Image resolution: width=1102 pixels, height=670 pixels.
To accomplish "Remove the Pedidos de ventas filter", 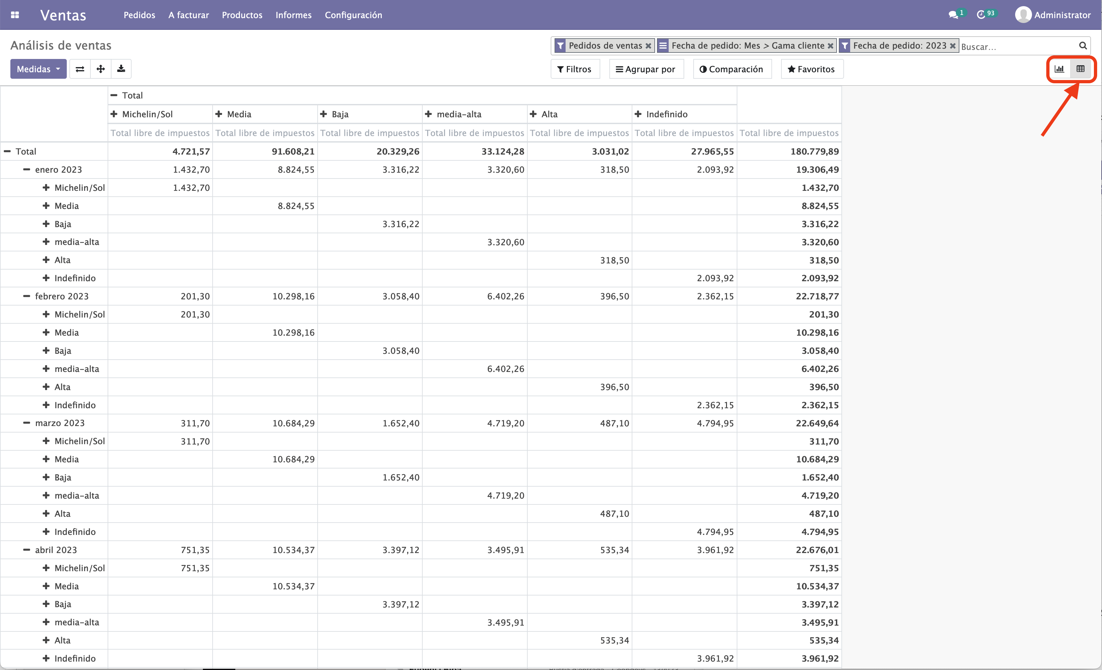I will coord(648,46).
